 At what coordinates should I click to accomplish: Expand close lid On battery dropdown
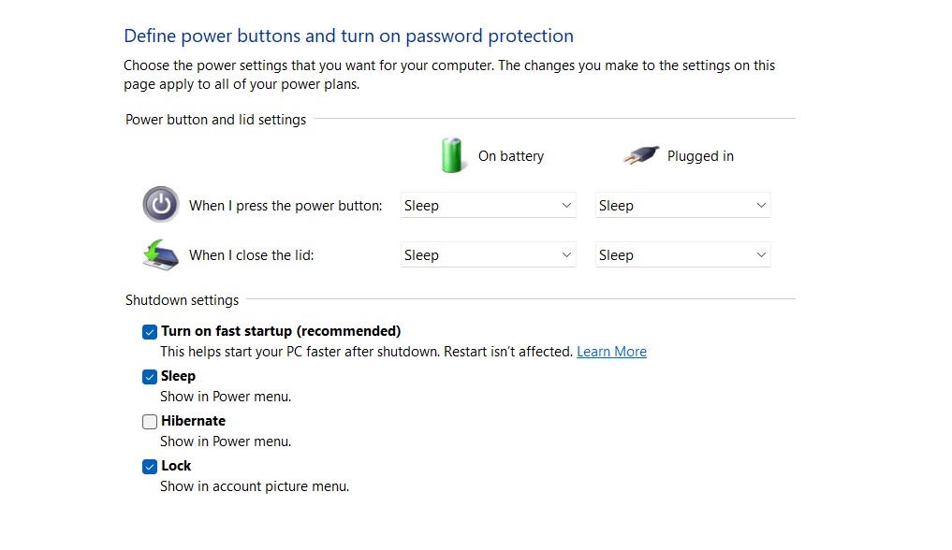488,255
